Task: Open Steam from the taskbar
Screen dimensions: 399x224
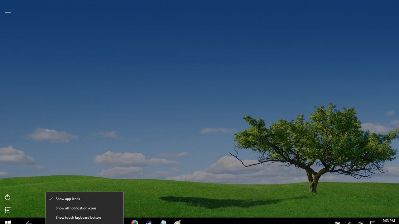Action: point(149,222)
